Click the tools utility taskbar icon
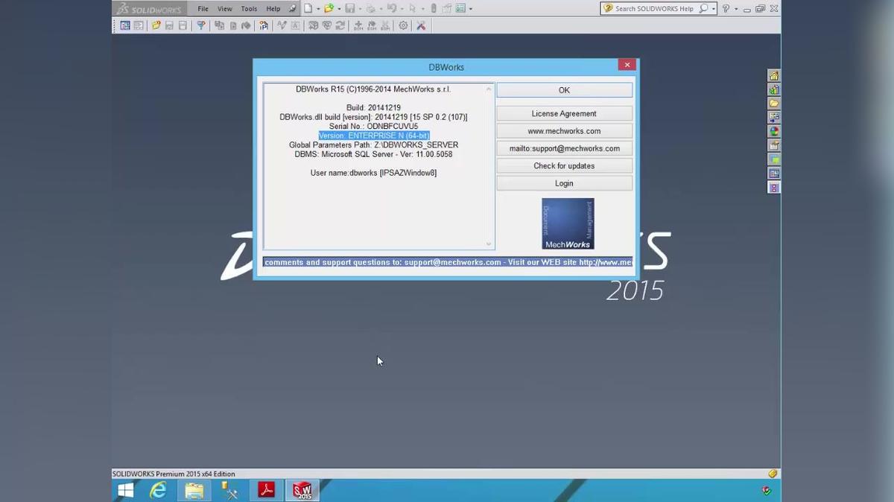This screenshot has width=894, height=502. 229,490
